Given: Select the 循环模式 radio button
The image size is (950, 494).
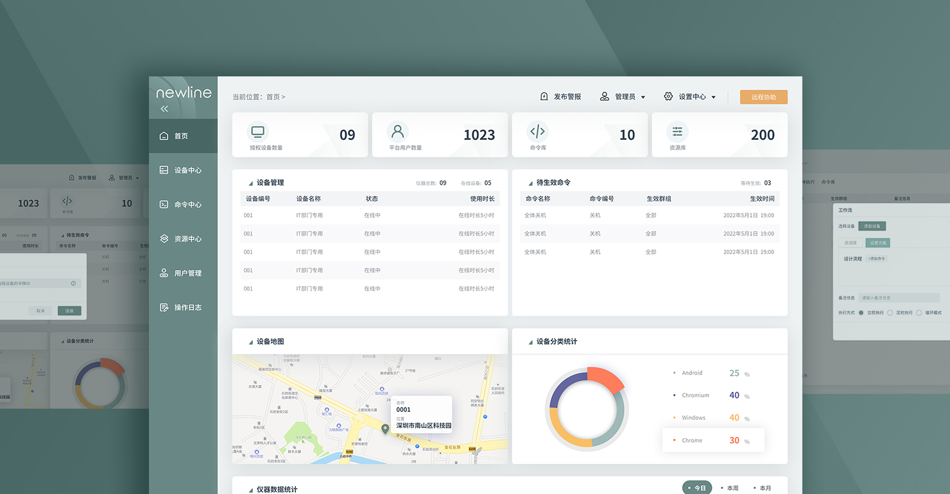Looking at the screenshot, I should pyautogui.click(x=919, y=312).
